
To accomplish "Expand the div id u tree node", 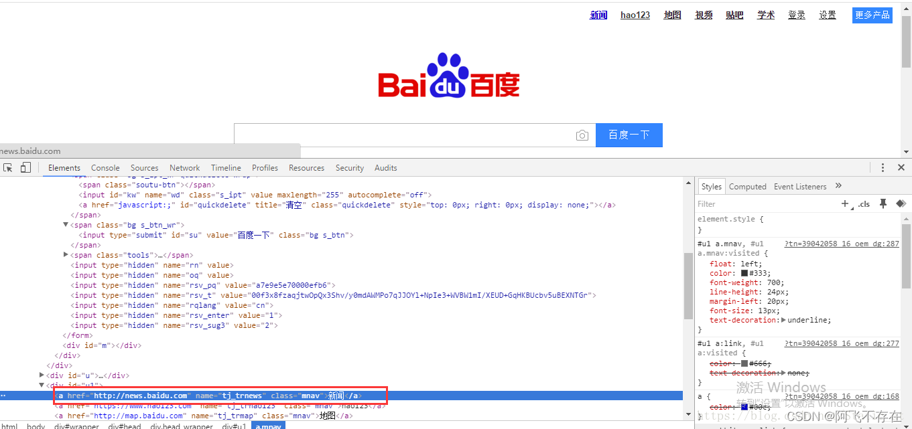I will click(x=42, y=375).
